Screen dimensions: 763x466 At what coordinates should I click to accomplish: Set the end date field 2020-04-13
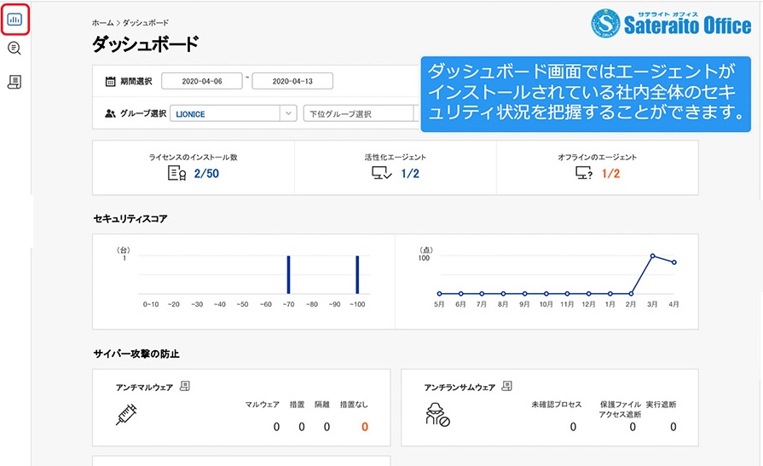point(292,81)
